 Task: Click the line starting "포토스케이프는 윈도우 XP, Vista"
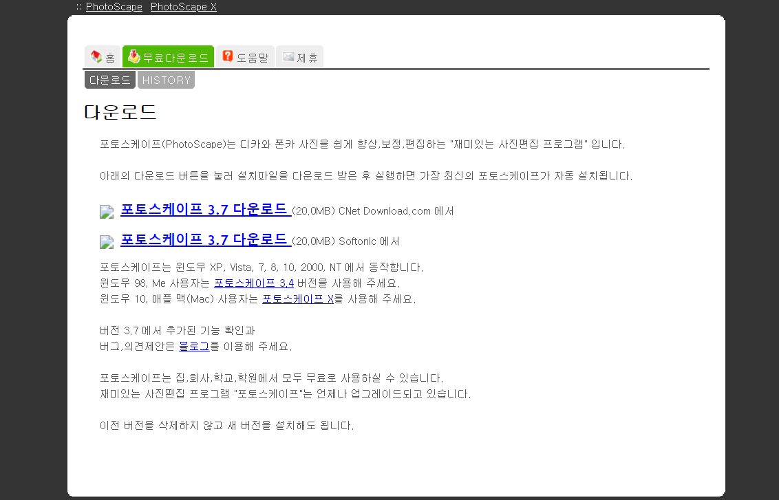[262, 267]
